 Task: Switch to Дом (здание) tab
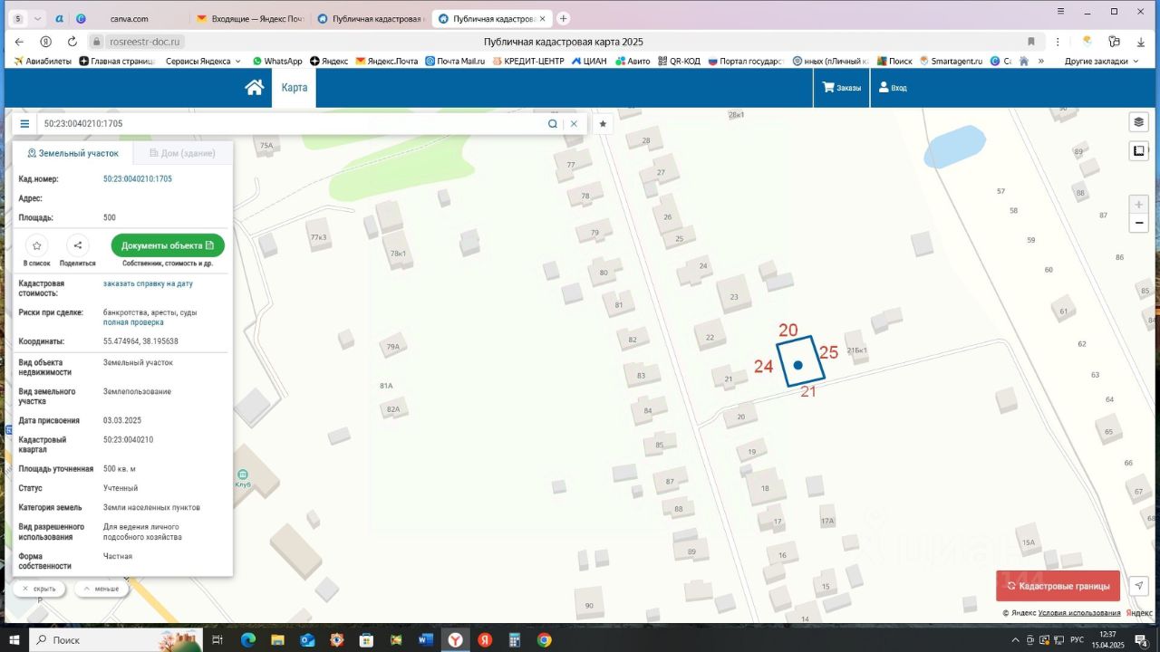coord(182,153)
